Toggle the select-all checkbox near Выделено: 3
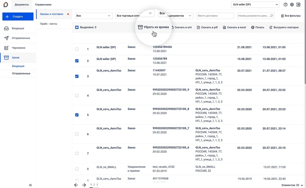 77,27
